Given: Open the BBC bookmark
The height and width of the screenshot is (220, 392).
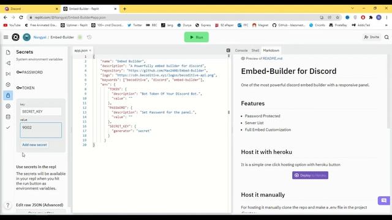Looking at the screenshot, I should (x=151, y=25).
